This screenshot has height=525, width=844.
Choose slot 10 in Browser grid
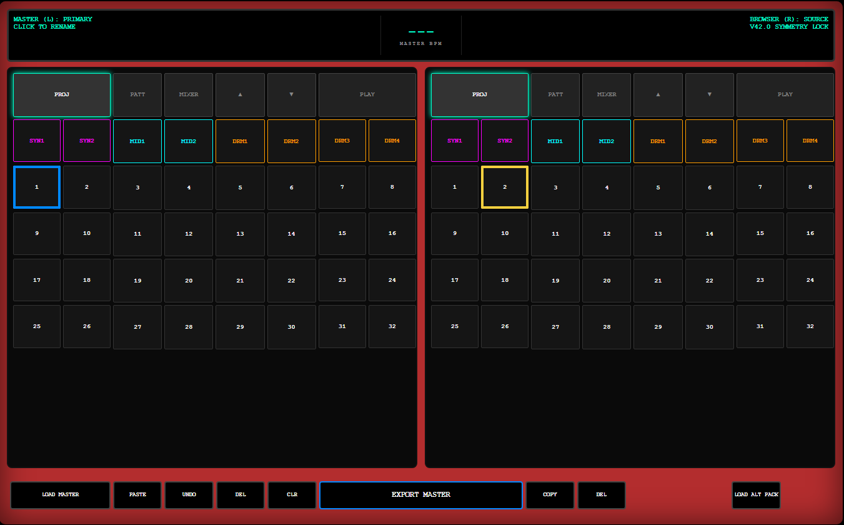click(505, 234)
